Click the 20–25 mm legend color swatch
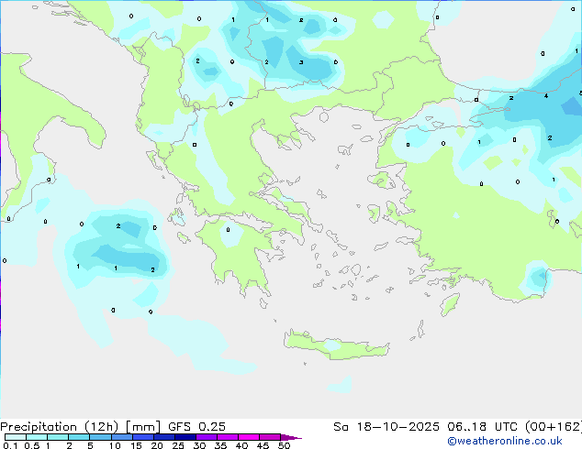The width and height of the screenshot is (582, 449). coord(164,437)
